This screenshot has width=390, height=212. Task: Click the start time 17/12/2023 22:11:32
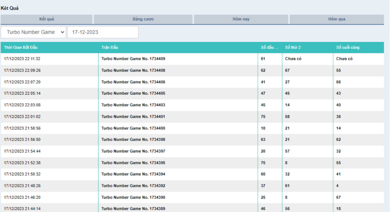(x=22, y=59)
